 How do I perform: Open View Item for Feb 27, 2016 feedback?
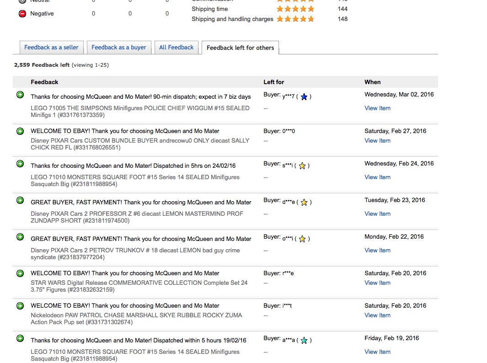377,141
